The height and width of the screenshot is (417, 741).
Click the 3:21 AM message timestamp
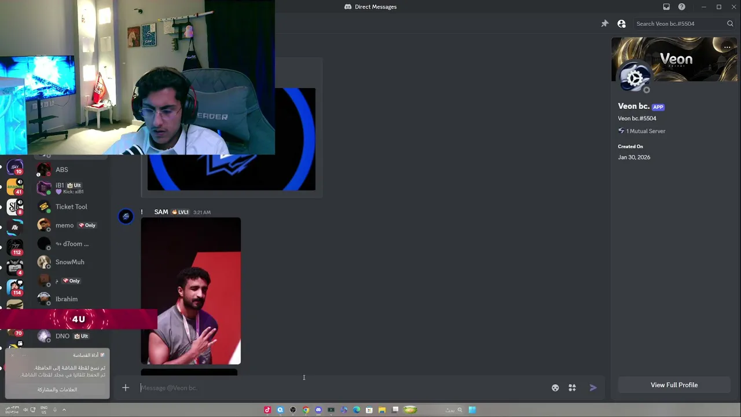pyautogui.click(x=201, y=213)
